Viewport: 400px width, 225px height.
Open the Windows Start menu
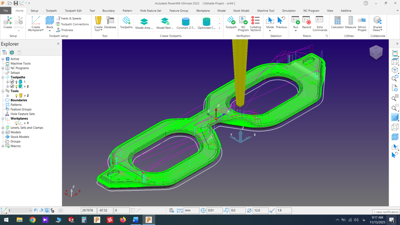[6, 220]
